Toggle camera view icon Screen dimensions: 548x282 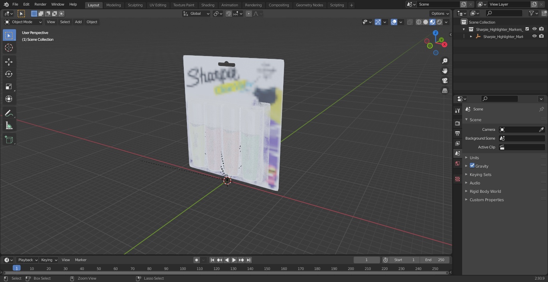click(444, 81)
